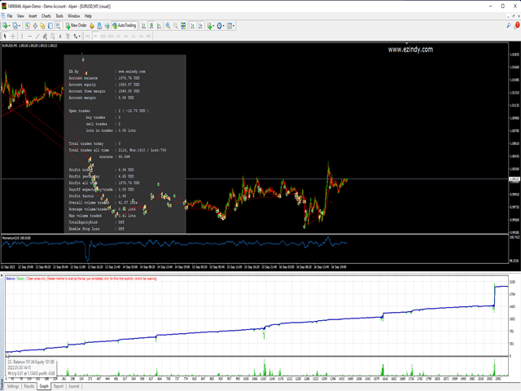Select the Crosshair tool
The image size is (521, 391).
pos(13,36)
